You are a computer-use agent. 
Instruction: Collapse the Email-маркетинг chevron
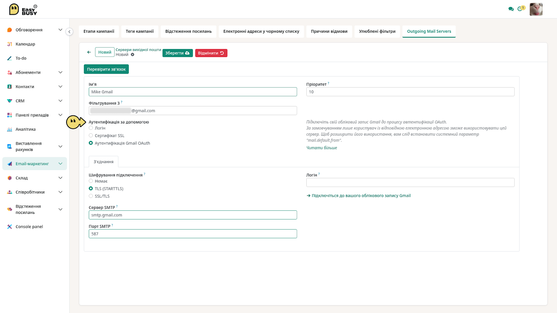point(60,164)
